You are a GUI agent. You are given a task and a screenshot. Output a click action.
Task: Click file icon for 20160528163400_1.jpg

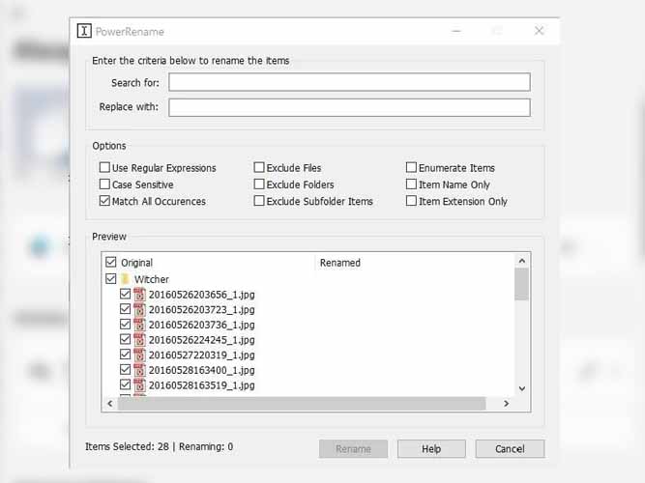click(139, 370)
